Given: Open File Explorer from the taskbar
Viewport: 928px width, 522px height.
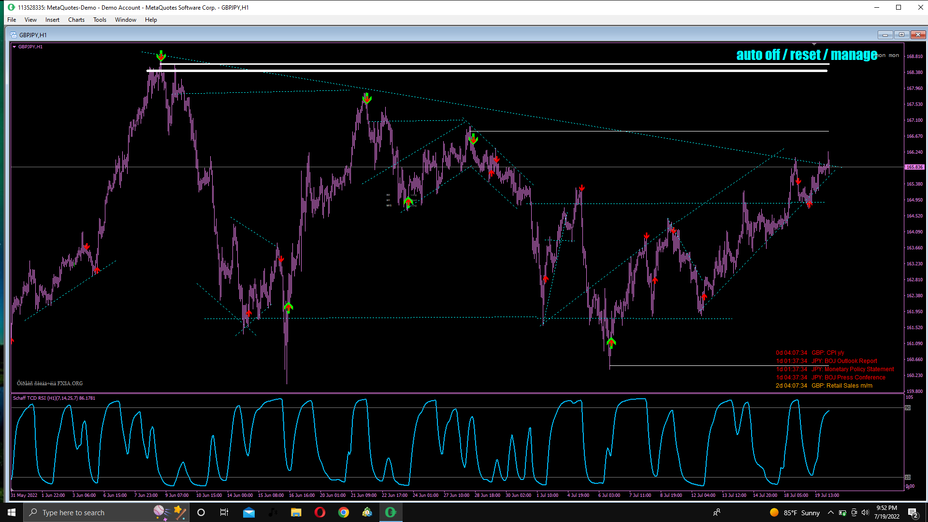Looking at the screenshot, I should pyautogui.click(x=296, y=512).
